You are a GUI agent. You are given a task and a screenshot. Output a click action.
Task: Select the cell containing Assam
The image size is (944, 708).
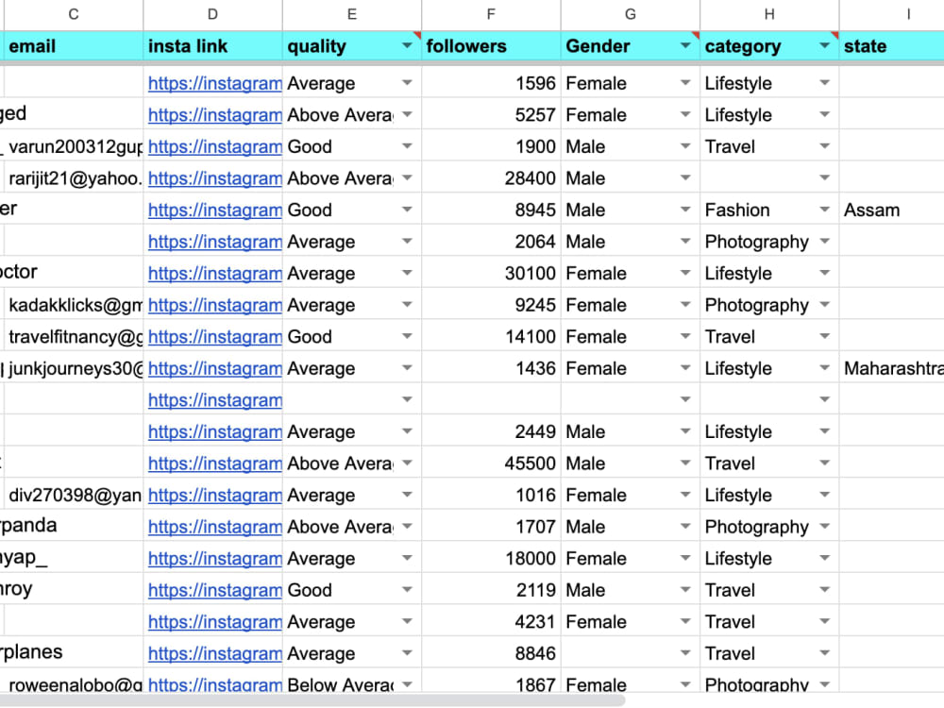coord(892,210)
